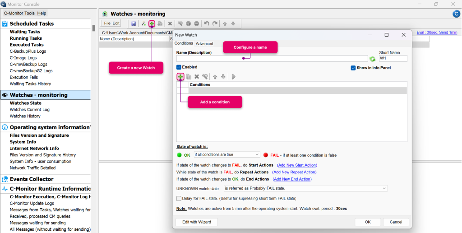Image resolution: width=462 pixels, height=233 pixels.
Task: Click the Name (Description) column header in watches list
Action: point(134,39)
